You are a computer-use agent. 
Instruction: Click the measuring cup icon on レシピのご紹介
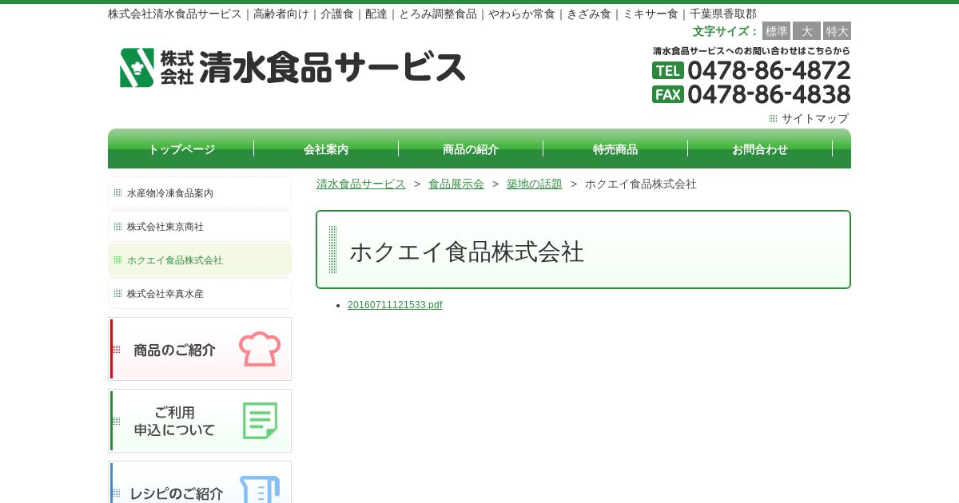pyautogui.click(x=260, y=489)
